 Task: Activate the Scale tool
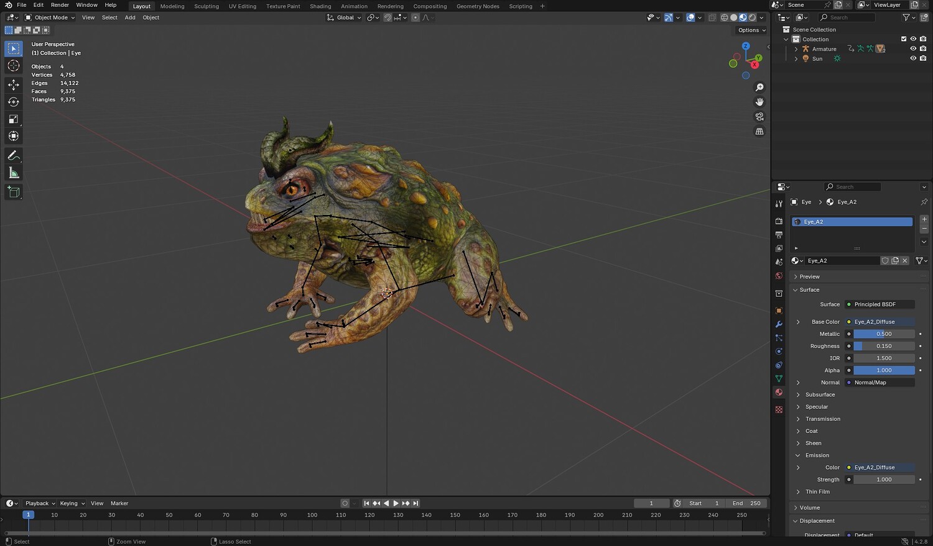(x=14, y=119)
